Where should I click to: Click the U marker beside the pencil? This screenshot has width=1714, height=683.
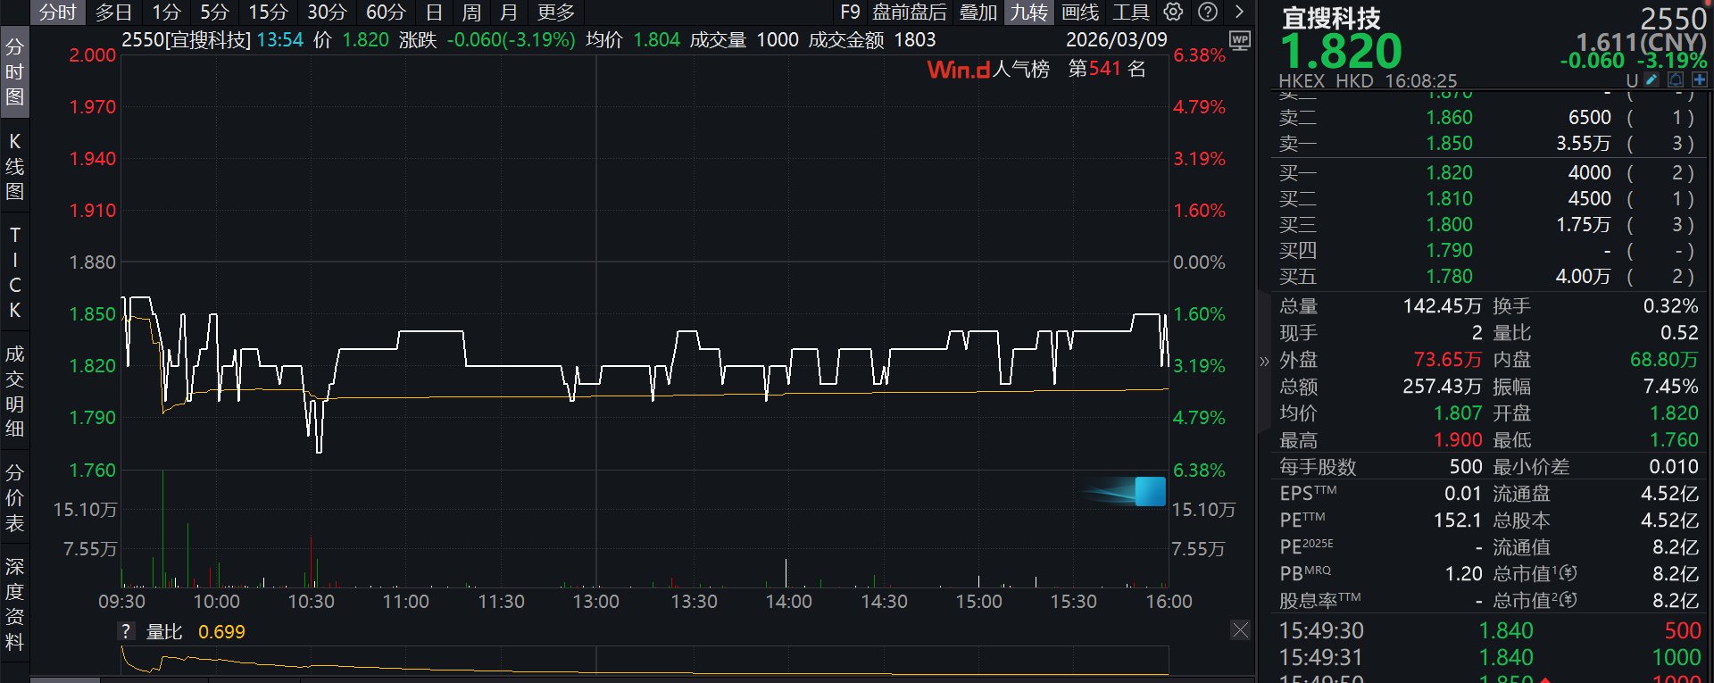1632,80
